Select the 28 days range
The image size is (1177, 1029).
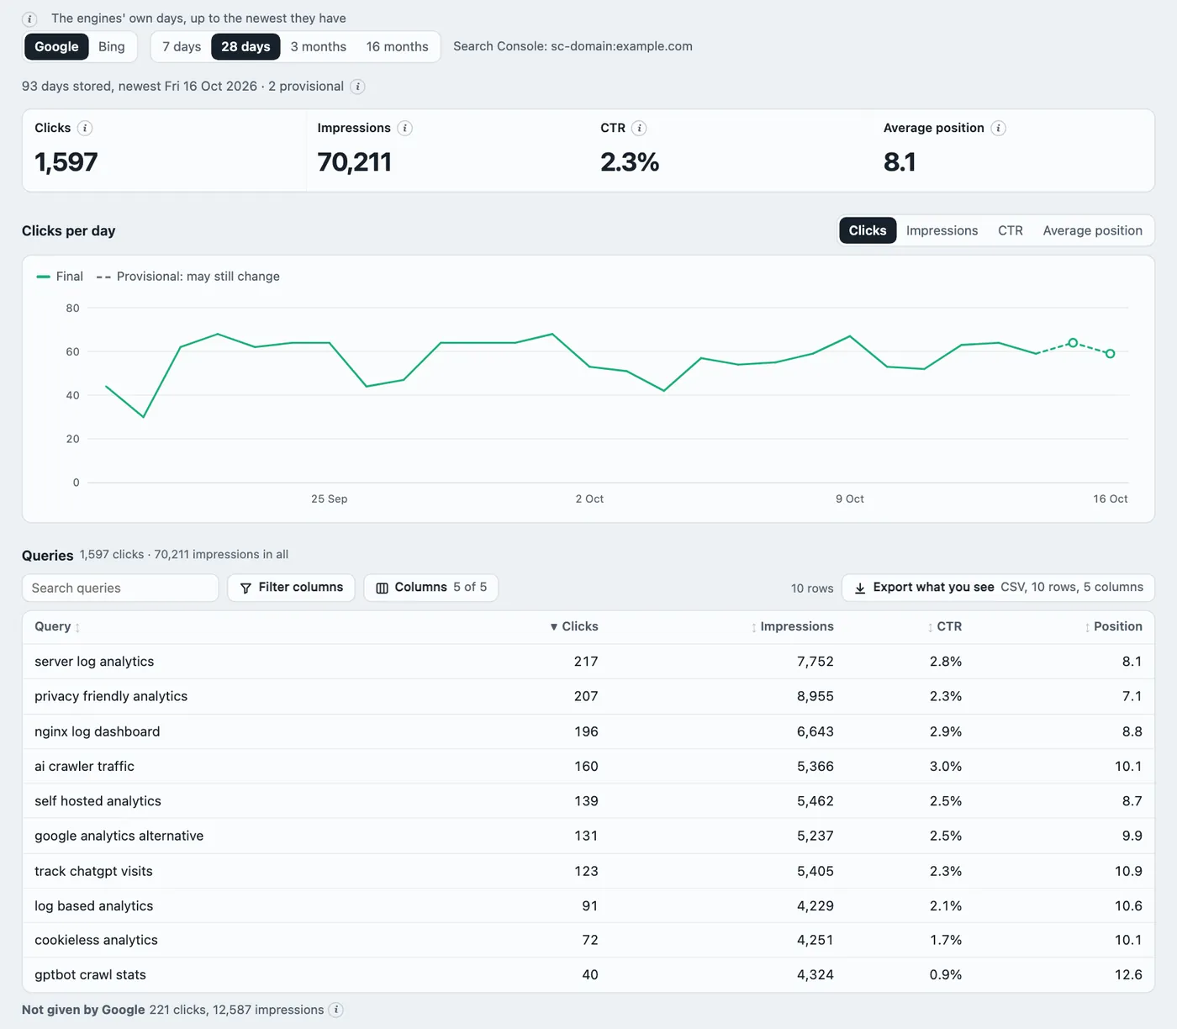tap(245, 47)
